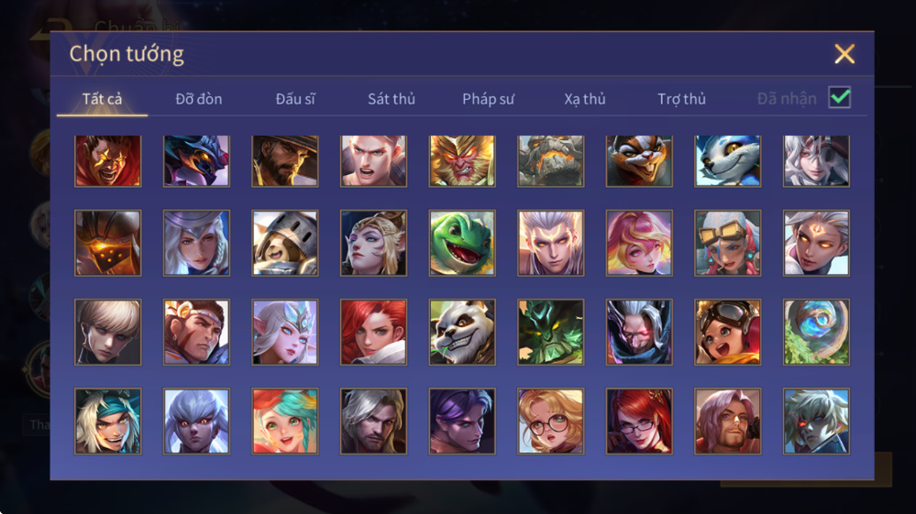The height and width of the screenshot is (514, 916).
Task: Switch to the Pháp sư tab
Action: [x=488, y=99]
